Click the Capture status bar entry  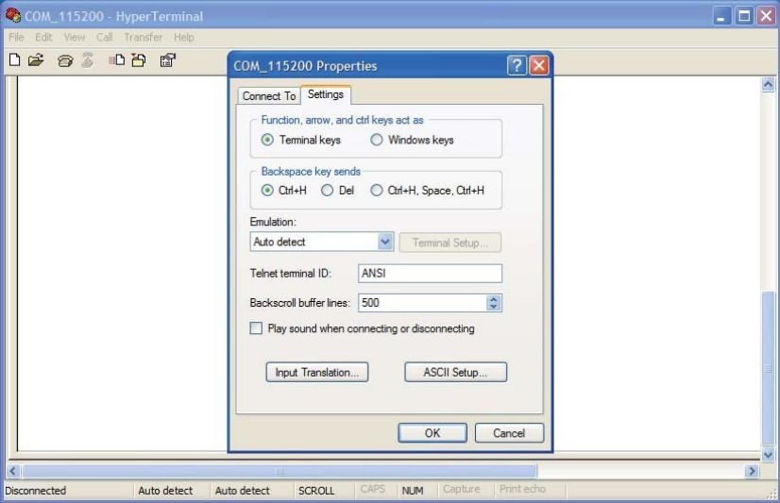click(462, 489)
